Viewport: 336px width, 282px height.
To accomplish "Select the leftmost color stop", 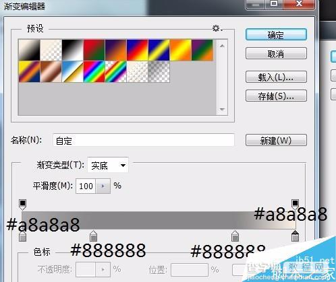I will (22, 236).
